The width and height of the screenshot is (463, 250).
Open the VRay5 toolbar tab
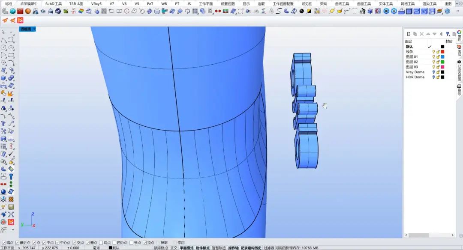point(96,3)
